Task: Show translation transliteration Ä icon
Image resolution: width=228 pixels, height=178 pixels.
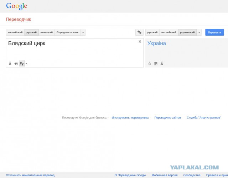Action: [162, 63]
